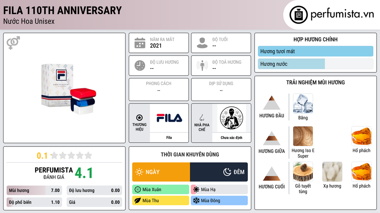This screenshot has height=213, width=380.
Task: Click the person icon beside Độ tuổi
Action: [202, 43]
